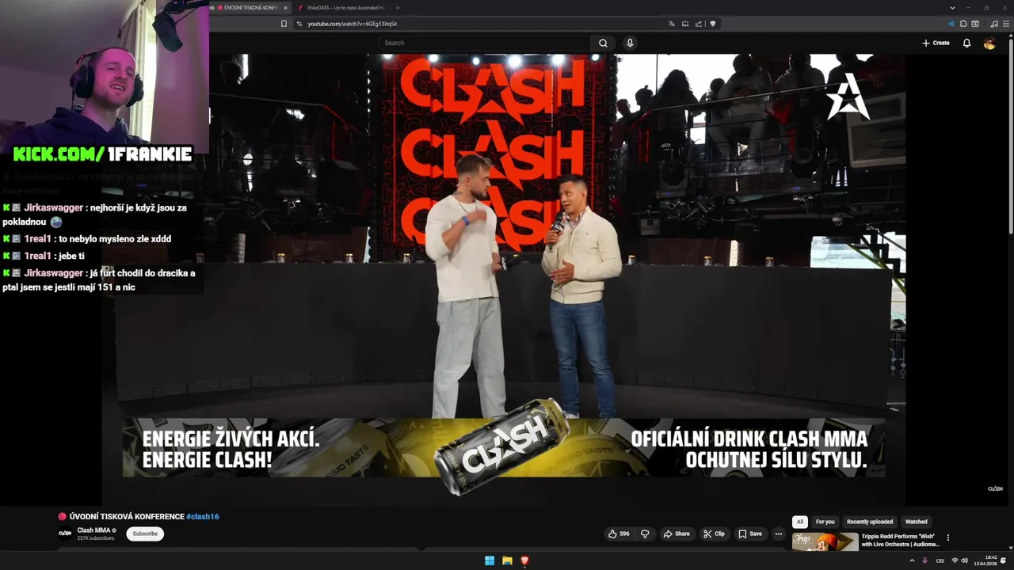
Task: Like the video (596 thumbs up)
Action: (x=619, y=534)
